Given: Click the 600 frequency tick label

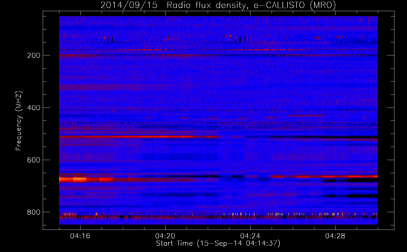Looking at the screenshot, I should 34,160.
